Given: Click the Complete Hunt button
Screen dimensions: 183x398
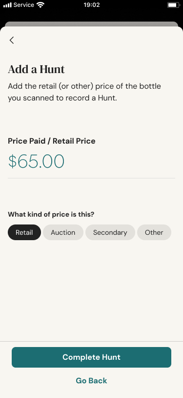Looking at the screenshot, I should tap(92, 357).
